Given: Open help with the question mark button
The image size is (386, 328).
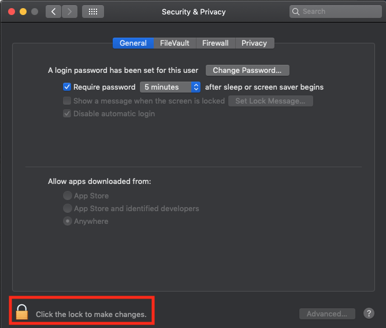Looking at the screenshot, I should coord(369,314).
